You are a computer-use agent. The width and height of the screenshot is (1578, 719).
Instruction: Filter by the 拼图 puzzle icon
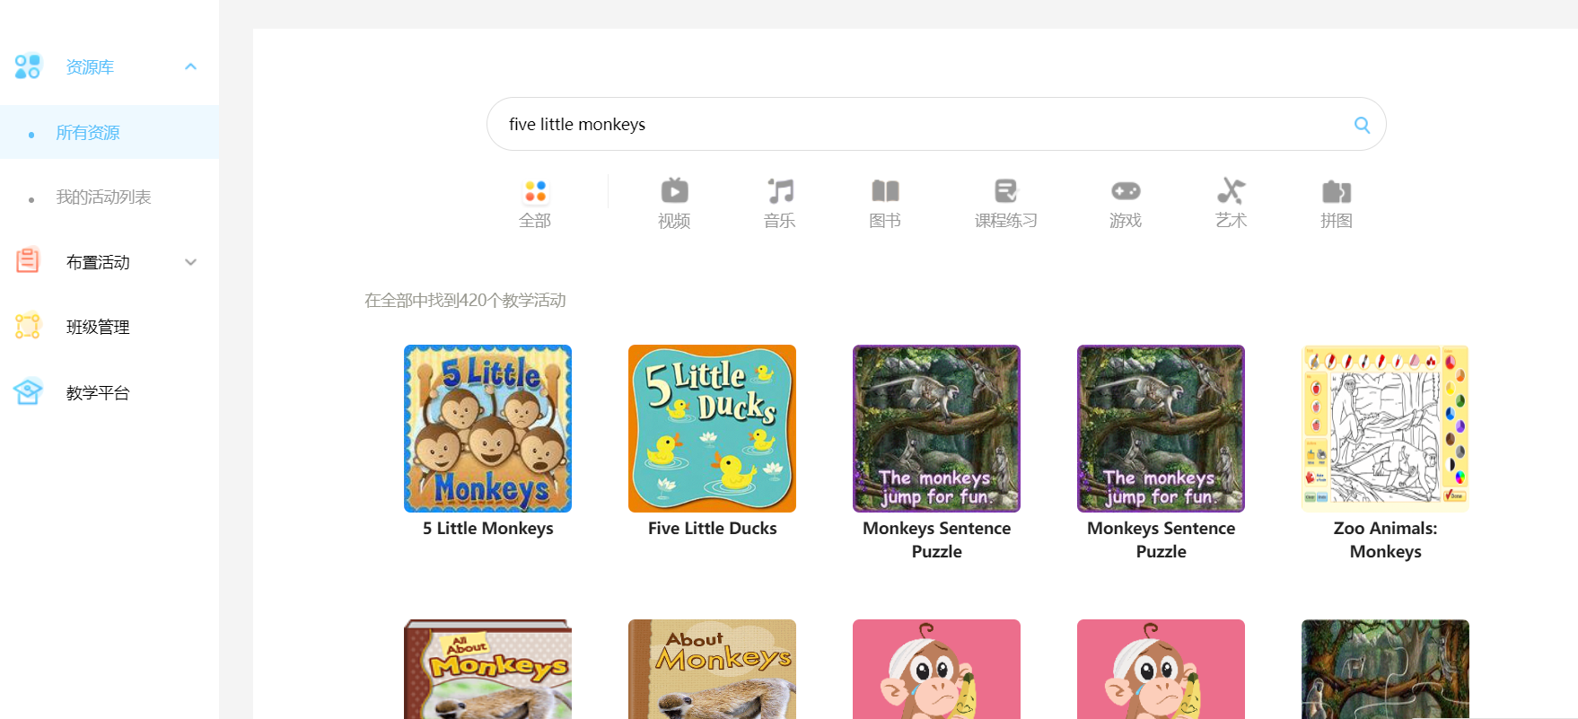tap(1337, 190)
